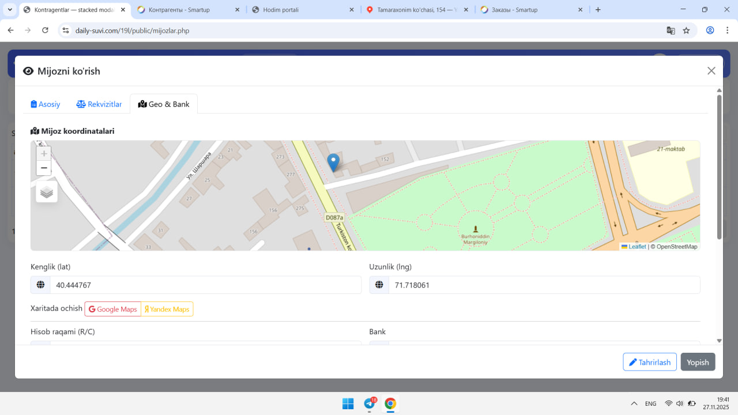Expand hidden system tray icons
Viewport: 738px width, 415px height.
[634, 403]
